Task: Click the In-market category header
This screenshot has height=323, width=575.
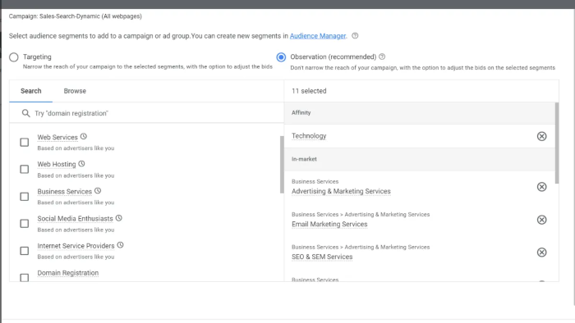Action: 304,159
